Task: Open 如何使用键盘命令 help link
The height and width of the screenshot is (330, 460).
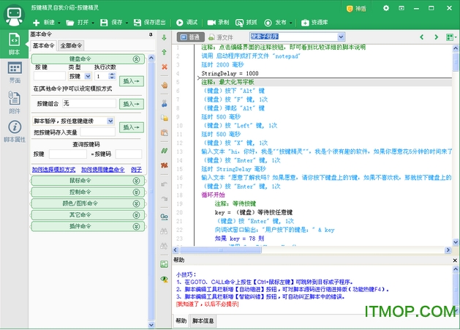Action: tap(102, 170)
